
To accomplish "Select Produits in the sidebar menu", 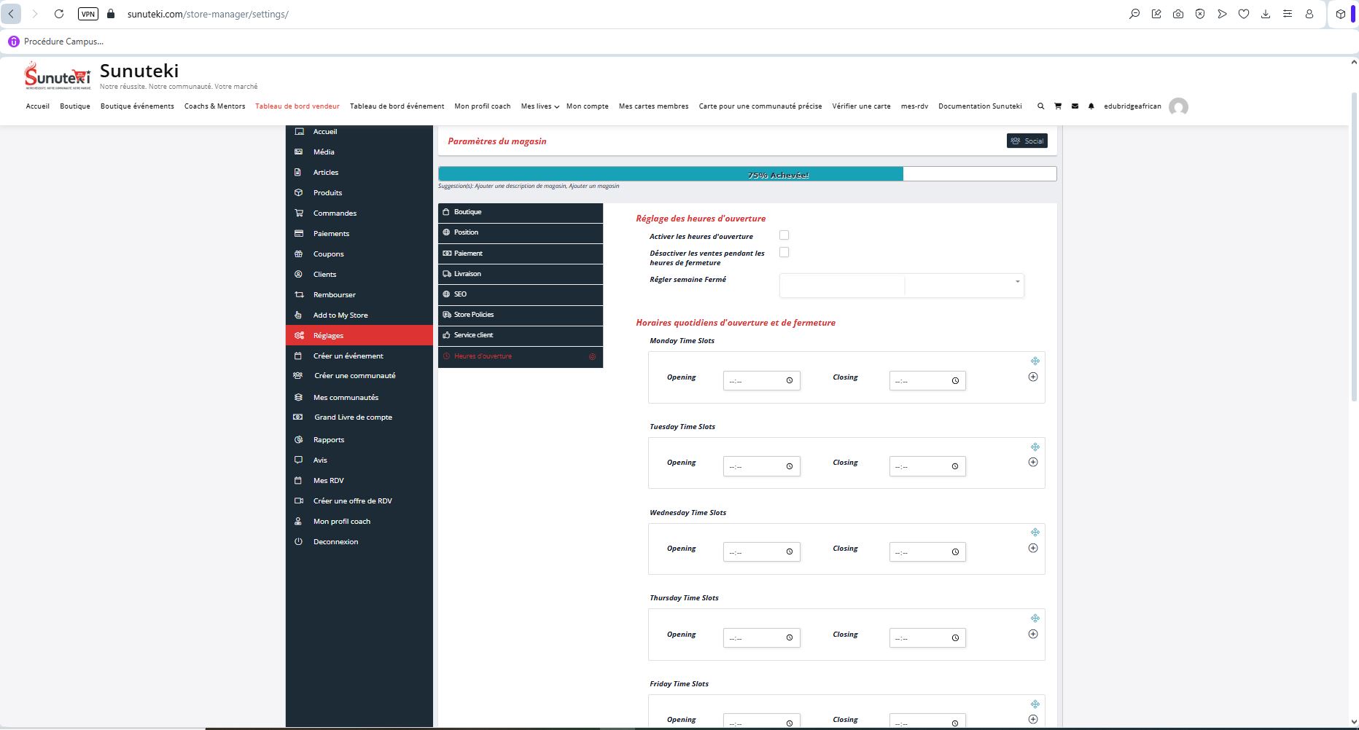I will tap(327, 193).
